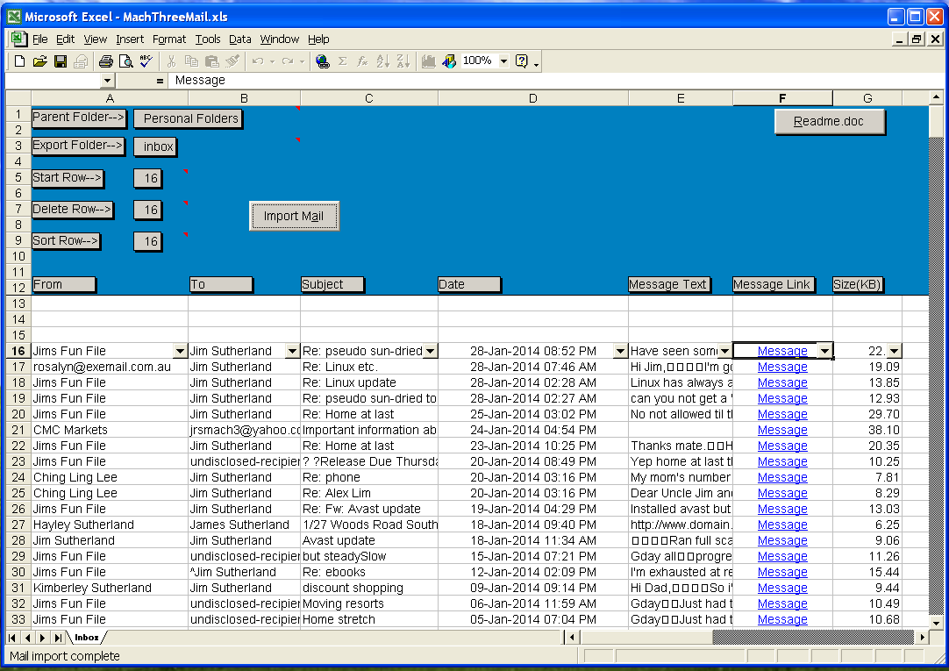Select the Inbox sheet tab
Screen dimensions: 949x671
pyautogui.click(x=87, y=637)
